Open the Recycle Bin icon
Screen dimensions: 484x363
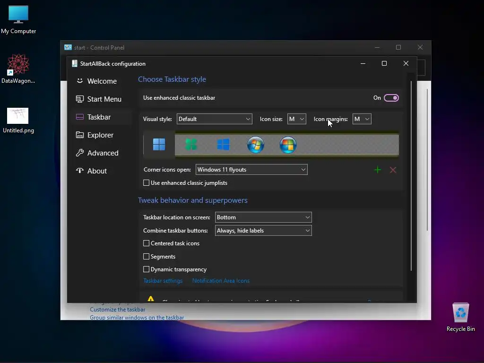point(460,317)
